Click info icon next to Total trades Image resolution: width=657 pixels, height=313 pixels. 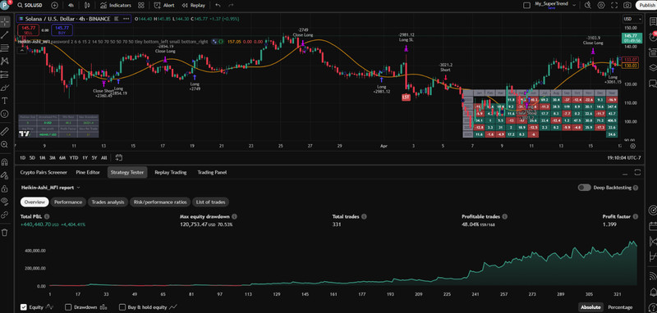point(364,216)
